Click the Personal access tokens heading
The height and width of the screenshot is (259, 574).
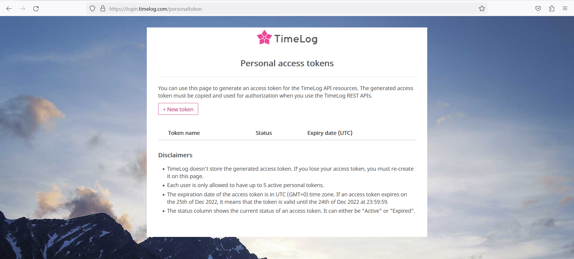287,63
